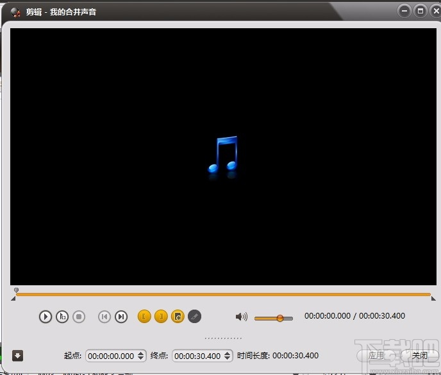Jump to next frame button
Image resolution: width=441 pixels, height=375 pixels.
[x=121, y=317]
